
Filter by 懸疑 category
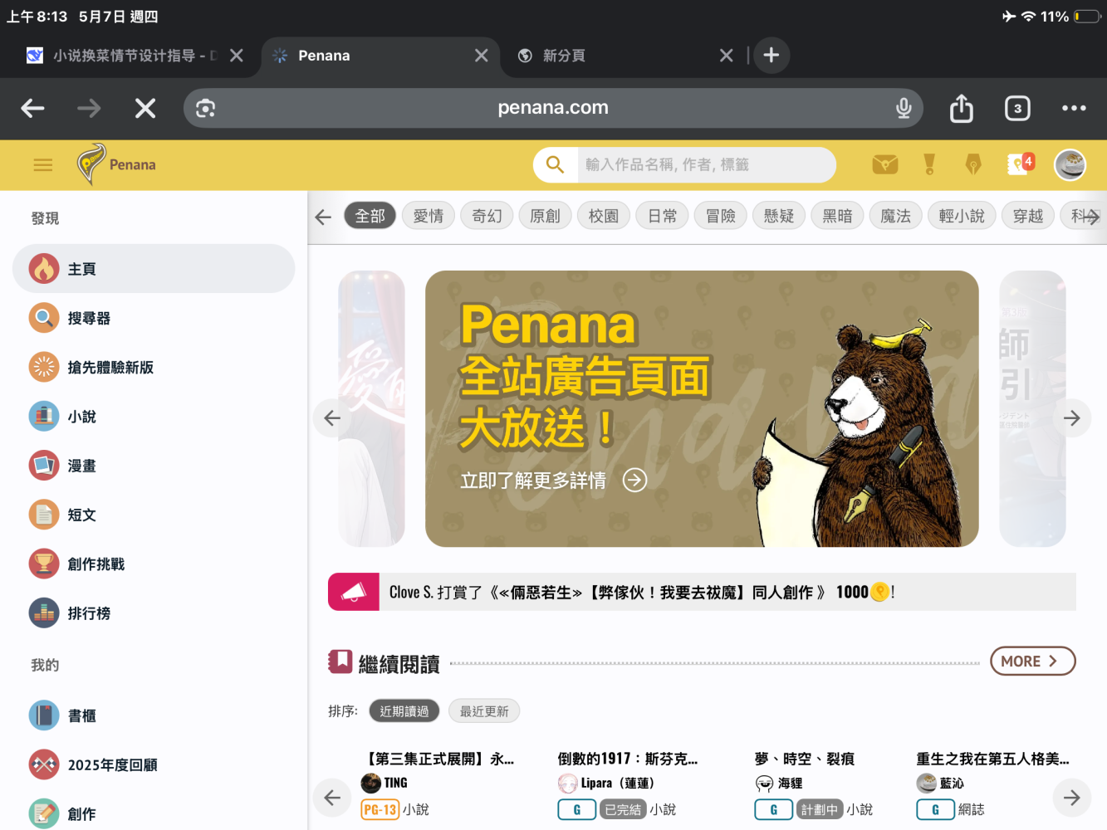pos(779,216)
